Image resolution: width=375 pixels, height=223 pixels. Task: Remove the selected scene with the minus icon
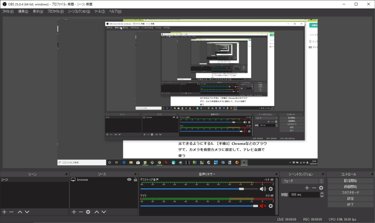point(11,212)
